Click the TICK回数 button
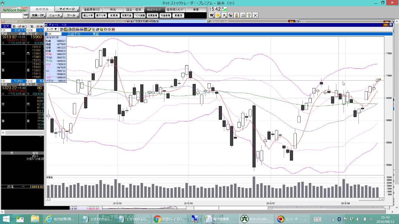 pyautogui.click(x=140, y=15)
